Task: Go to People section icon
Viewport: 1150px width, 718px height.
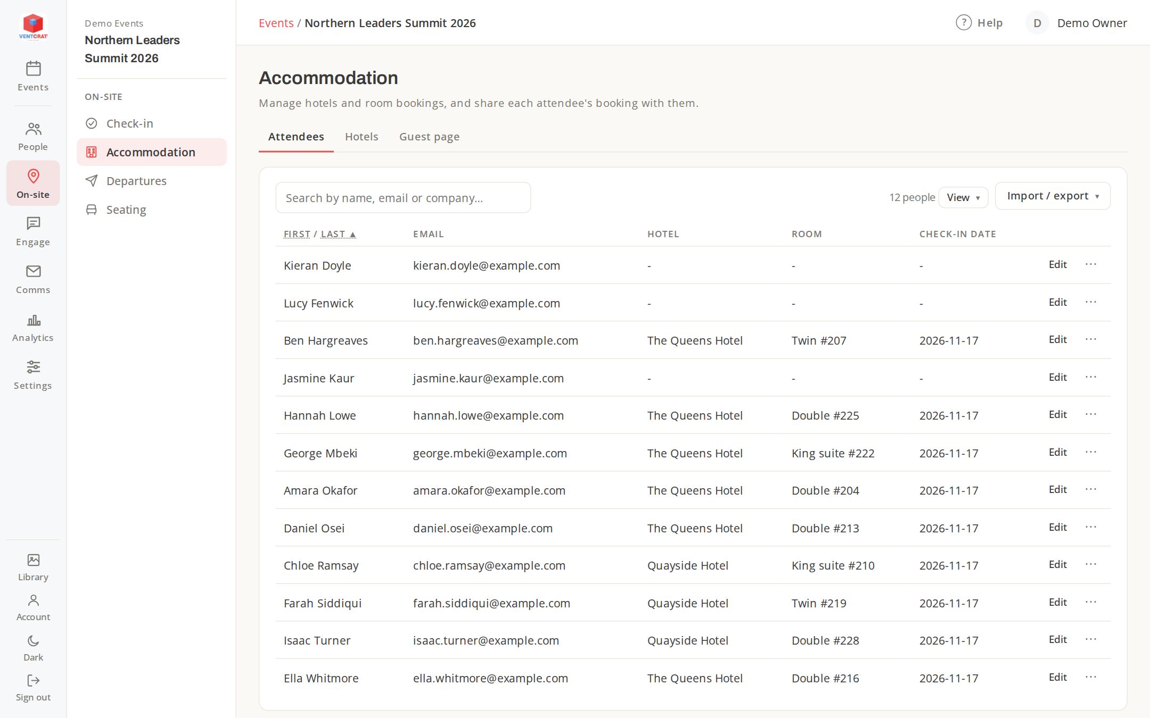Action: coord(33,128)
